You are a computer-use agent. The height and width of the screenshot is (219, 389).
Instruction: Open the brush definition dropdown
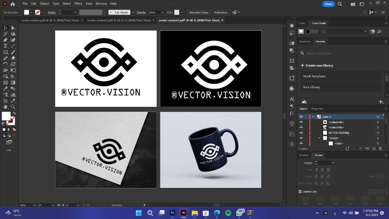click(133, 12)
